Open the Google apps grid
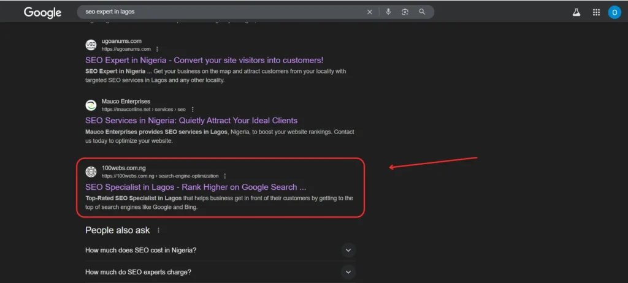Image resolution: width=628 pixels, height=283 pixels. (596, 12)
